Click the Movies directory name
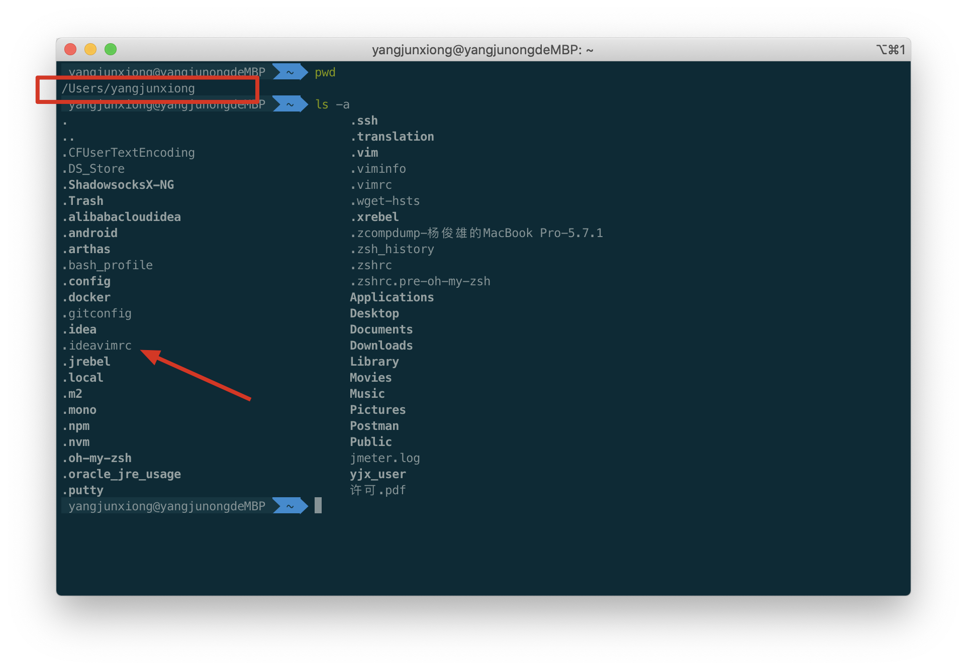This screenshot has width=967, height=670. (x=371, y=378)
